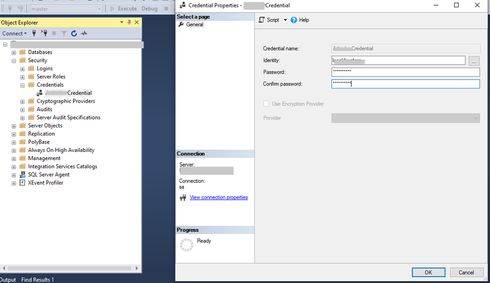Screen dimensions: 490x283
Task: Switch to the Find Results 1 tab
Action: 38,279
